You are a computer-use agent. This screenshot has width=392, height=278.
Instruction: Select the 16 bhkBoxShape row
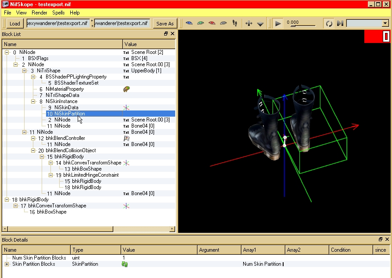pyautogui.click(x=89, y=212)
